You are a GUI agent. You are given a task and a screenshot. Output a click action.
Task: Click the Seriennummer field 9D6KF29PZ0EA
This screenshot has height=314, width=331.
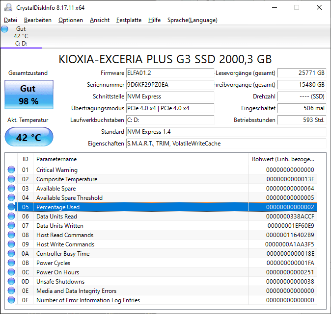coord(170,85)
